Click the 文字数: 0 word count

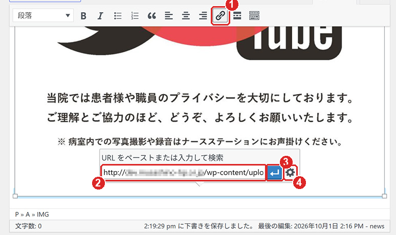coord(28,226)
